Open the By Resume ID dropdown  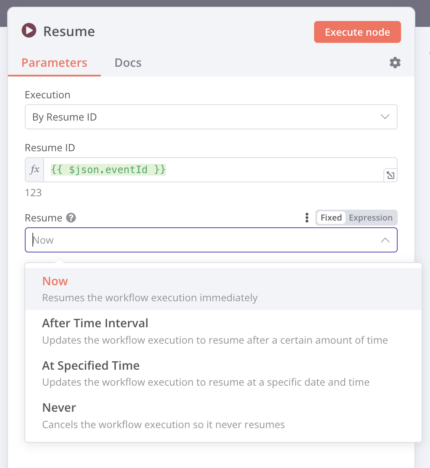pyautogui.click(x=202, y=117)
